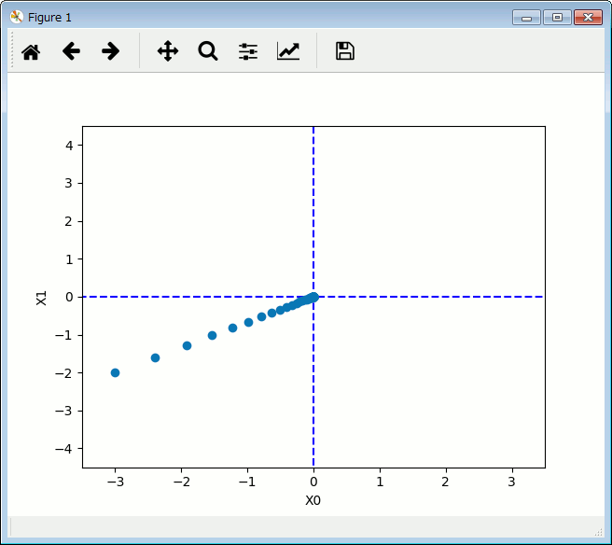Select the X0 axis label
This screenshot has height=545, width=612.
[313, 500]
